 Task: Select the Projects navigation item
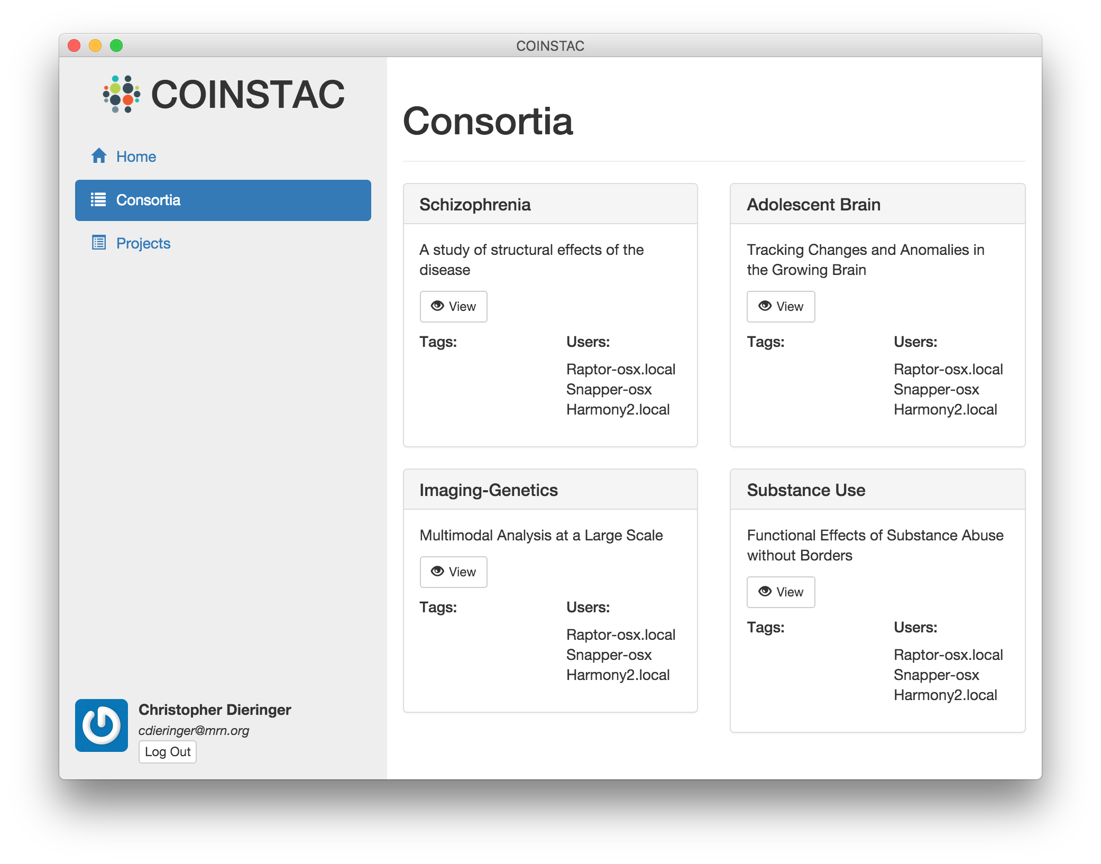click(x=143, y=243)
